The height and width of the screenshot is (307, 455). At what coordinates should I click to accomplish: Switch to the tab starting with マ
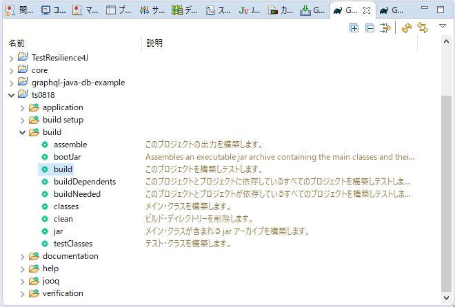click(x=85, y=11)
